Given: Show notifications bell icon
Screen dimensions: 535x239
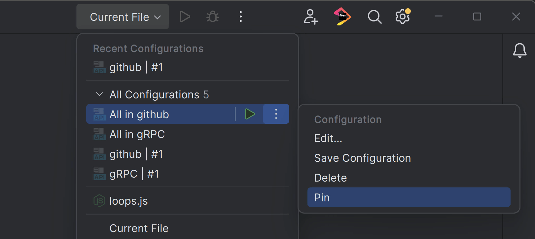Looking at the screenshot, I should pyautogui.click(x=519, y=51).
